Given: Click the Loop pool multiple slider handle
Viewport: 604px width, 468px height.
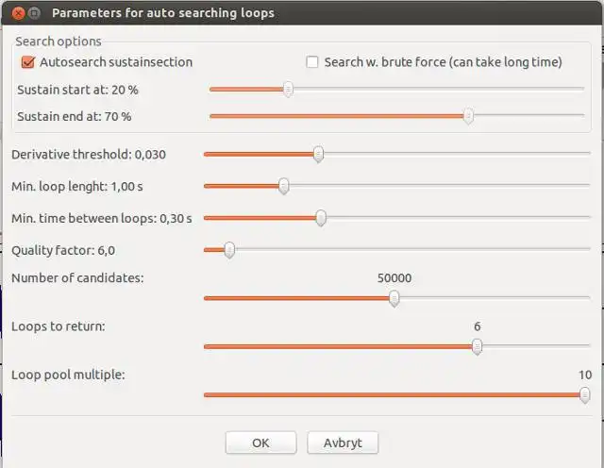Looking at the screenshot, I should [x=584, y=394].
